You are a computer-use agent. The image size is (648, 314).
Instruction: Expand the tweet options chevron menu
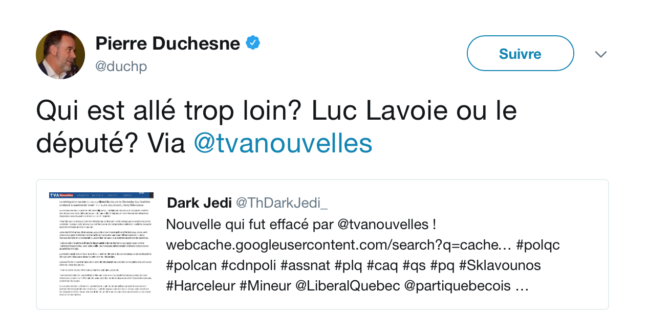coord(600,54)
